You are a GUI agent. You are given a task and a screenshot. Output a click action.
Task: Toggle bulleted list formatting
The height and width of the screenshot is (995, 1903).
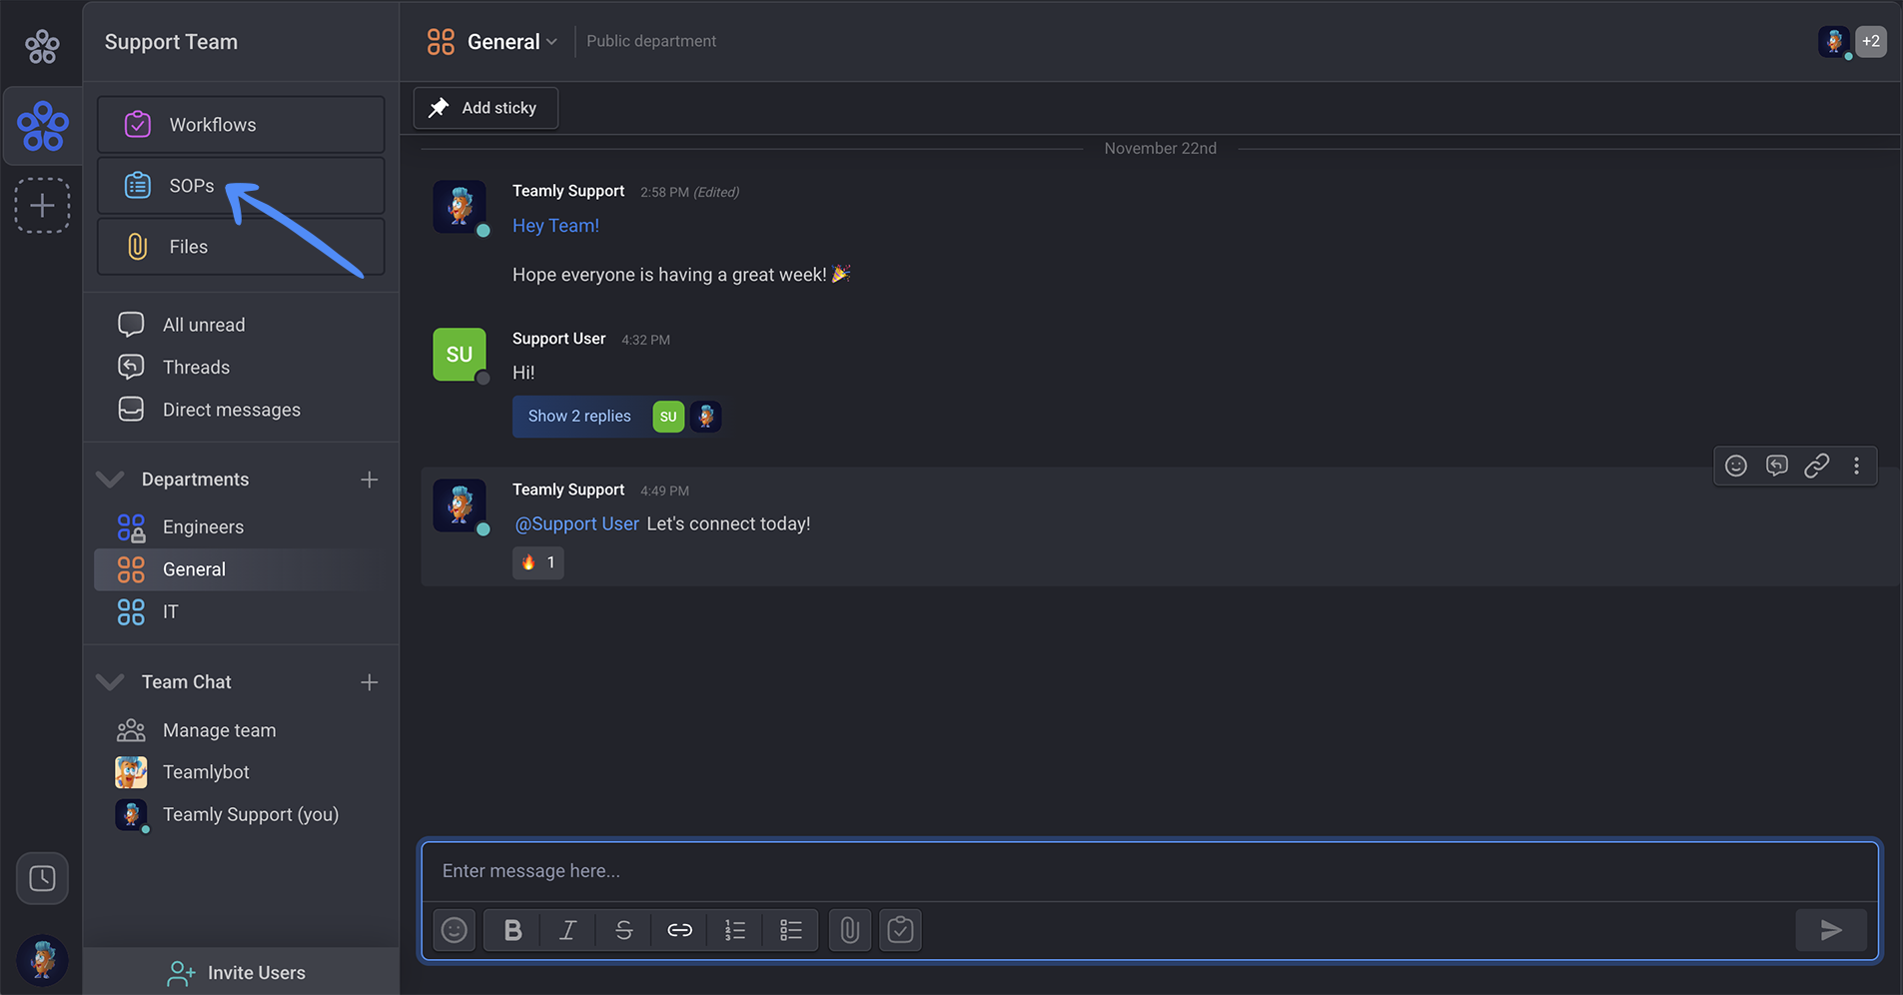pyautogui.click(x=791, y=930)
